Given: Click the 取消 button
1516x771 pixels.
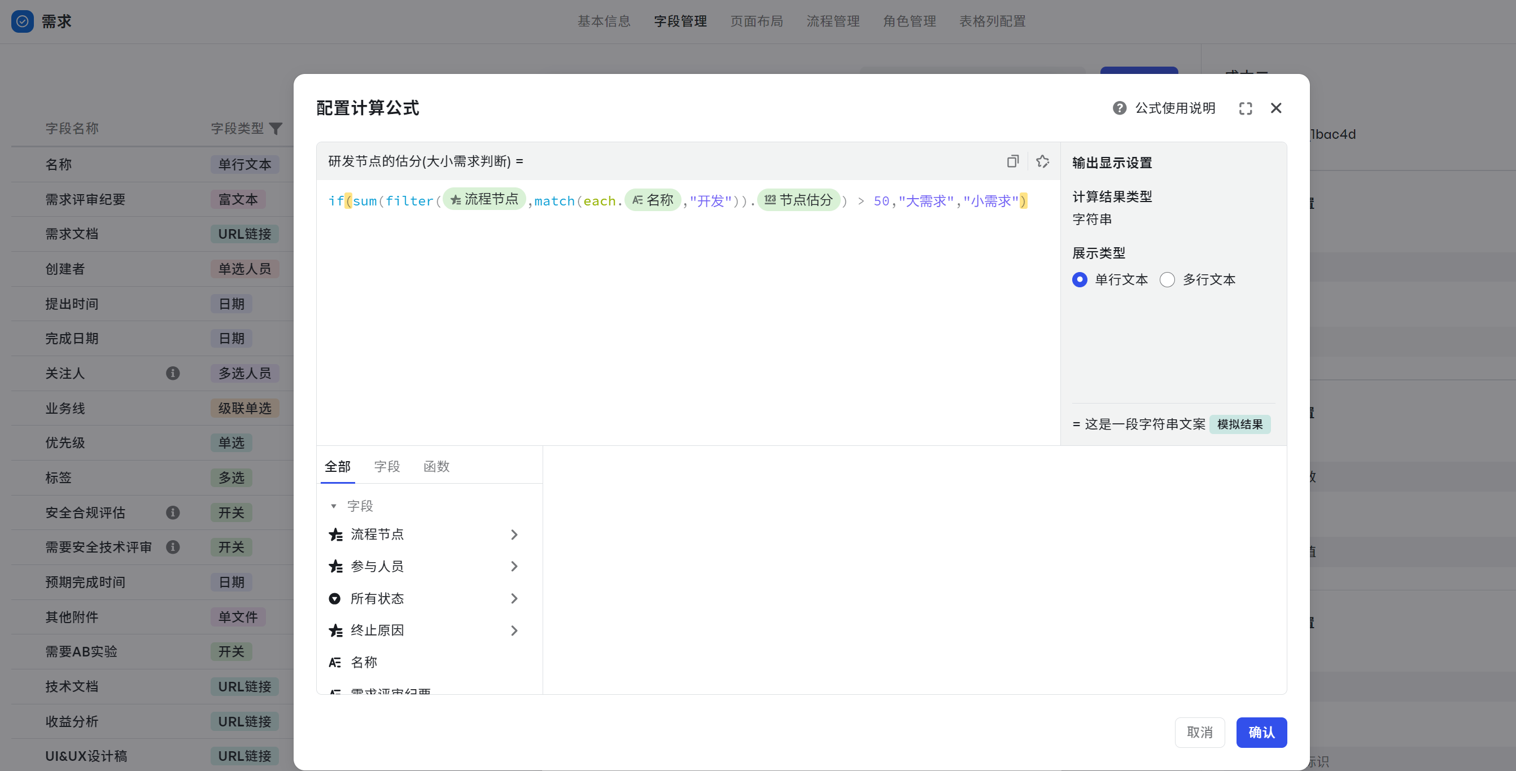Looking at the screenshot, I should point(1199,732).
